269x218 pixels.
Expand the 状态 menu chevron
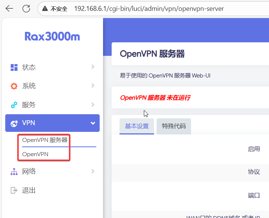tap(93, 67)
